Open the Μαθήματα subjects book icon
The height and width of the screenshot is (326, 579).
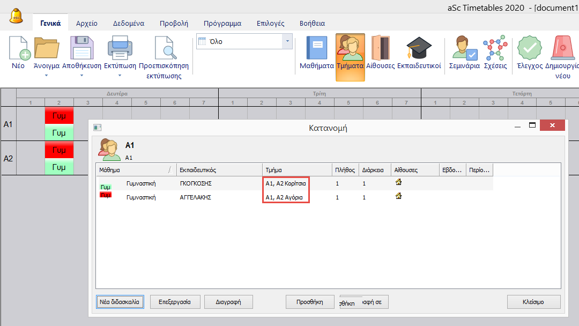316,49
